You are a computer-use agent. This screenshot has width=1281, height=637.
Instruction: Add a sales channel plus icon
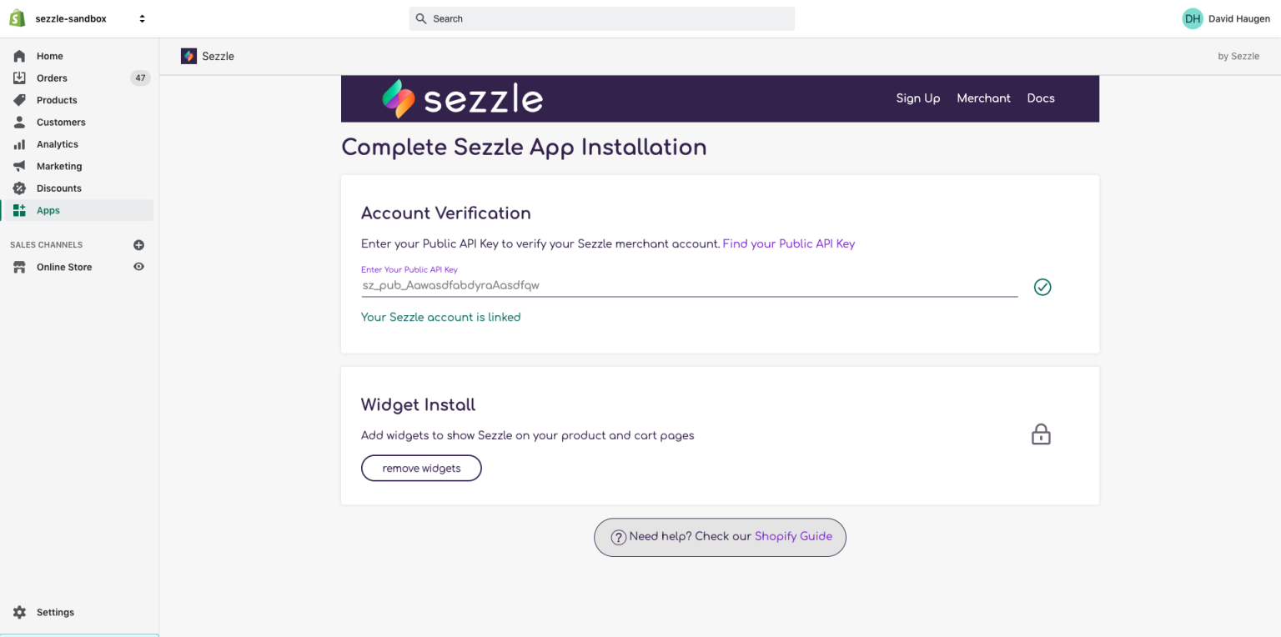click(x=139, y=245)
